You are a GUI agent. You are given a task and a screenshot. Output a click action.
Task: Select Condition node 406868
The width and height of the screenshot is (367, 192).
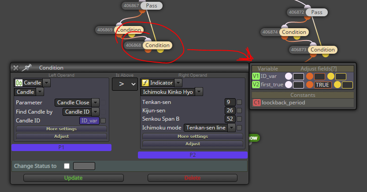tap(158, 45)
